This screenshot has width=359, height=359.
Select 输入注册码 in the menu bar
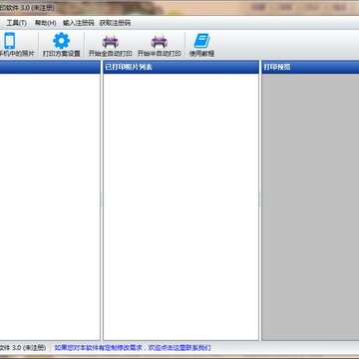pyautogui.click(x=79, y=23)
